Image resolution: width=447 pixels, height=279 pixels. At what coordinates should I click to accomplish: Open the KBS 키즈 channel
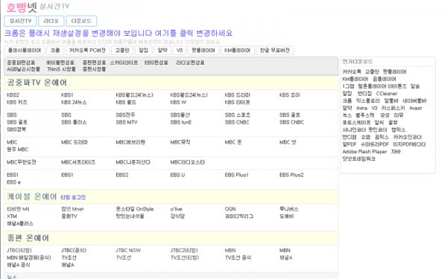click(17, 102)
